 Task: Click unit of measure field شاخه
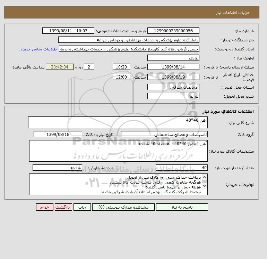(x=57, y=168)
